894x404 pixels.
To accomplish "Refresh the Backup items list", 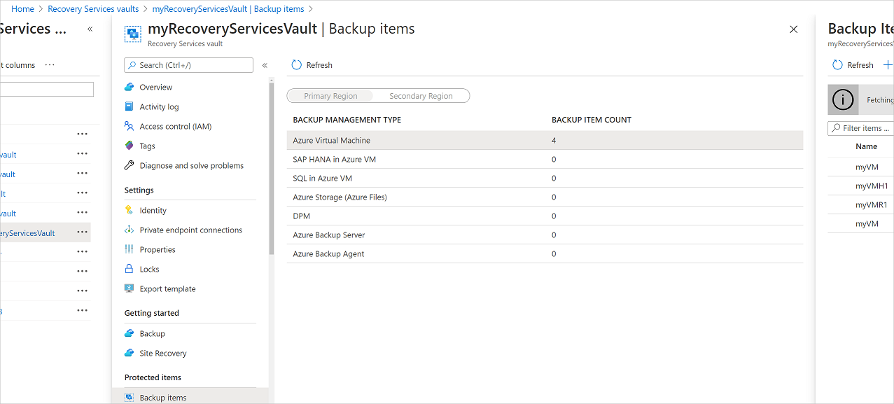I will (311, 64).
